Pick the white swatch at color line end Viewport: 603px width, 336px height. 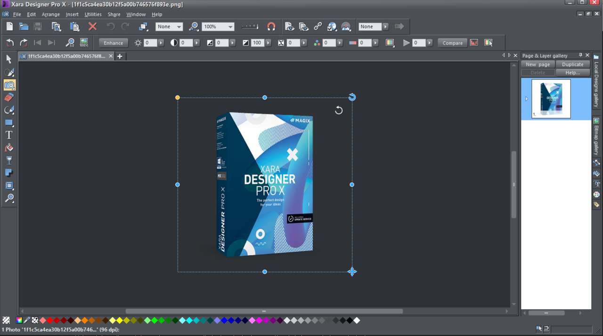[357, 320]
